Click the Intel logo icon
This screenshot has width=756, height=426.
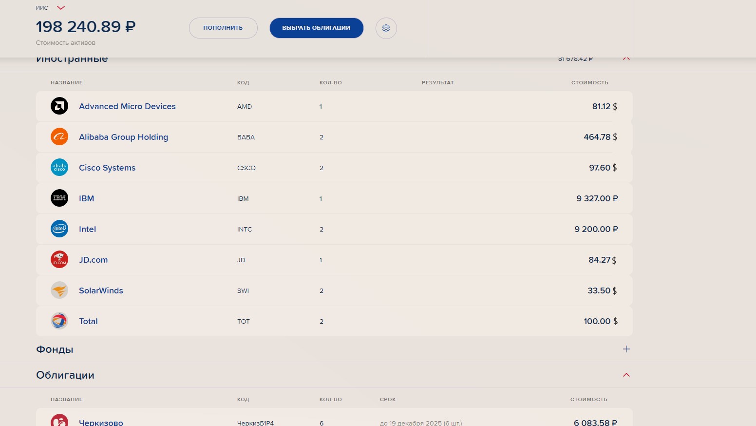coord(59,229)
